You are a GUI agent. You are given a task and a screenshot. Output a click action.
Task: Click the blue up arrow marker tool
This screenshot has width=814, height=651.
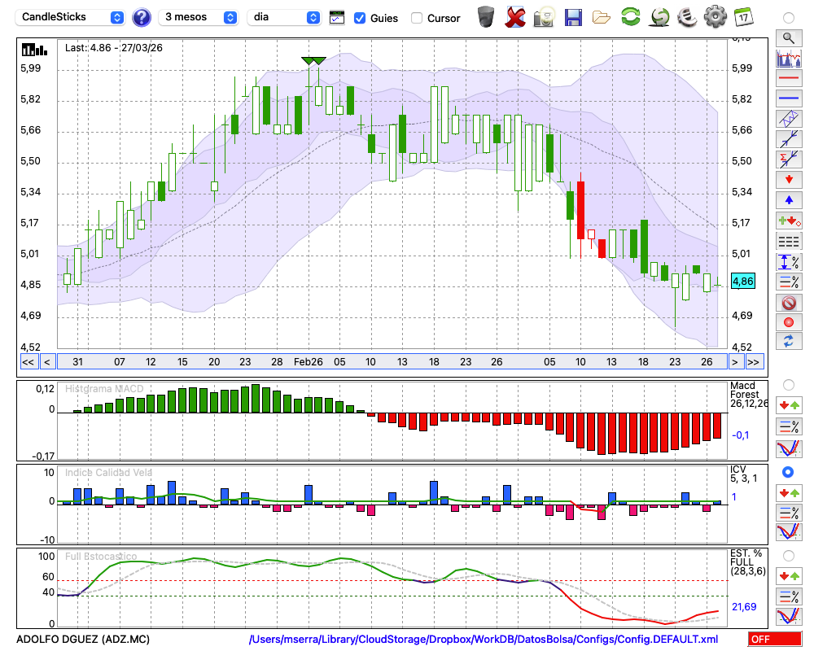click(x=789, y=200)
